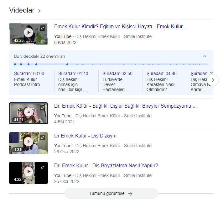Expand preview icon on 41:21 video thumbnail
Viewport: 223px width, 204px height.
(x=43, y=108)
